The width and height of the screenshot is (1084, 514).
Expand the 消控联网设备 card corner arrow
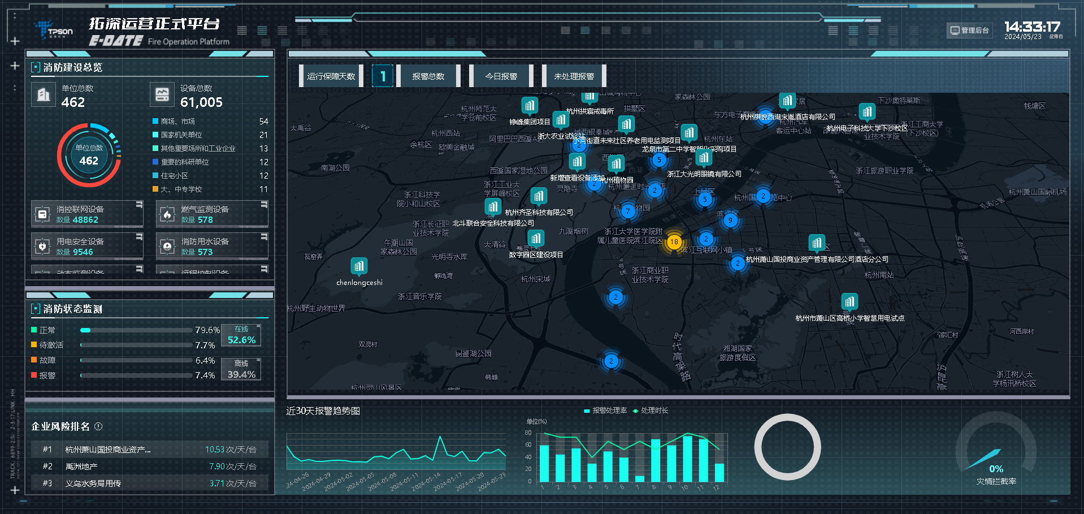point(139,205)
